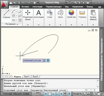Open the Вывод ribbon tab
Viewport: 104px width, 96px height.
(90, 7)
